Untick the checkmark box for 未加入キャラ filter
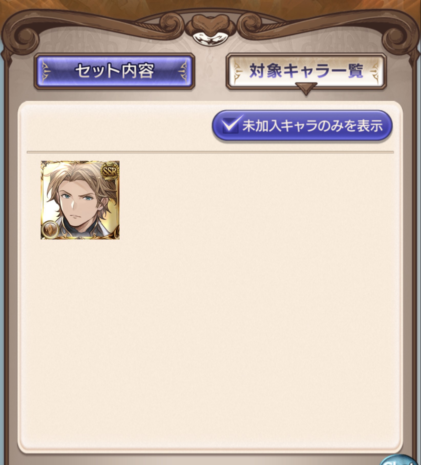 pos(230,125)
